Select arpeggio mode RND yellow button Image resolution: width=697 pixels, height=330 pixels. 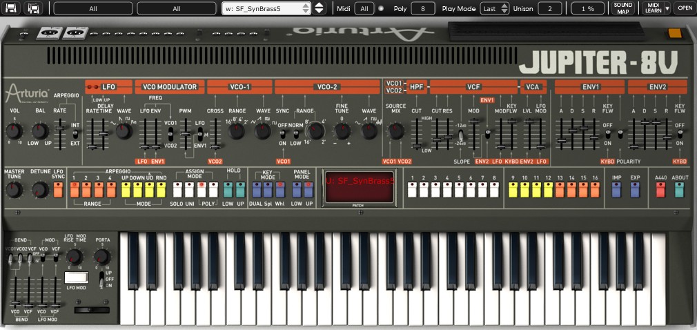pos(161,189)
